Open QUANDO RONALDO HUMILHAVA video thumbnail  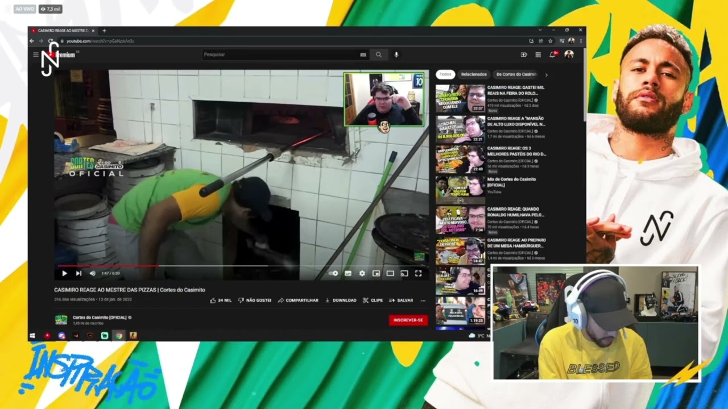click(x=460, y=220)
